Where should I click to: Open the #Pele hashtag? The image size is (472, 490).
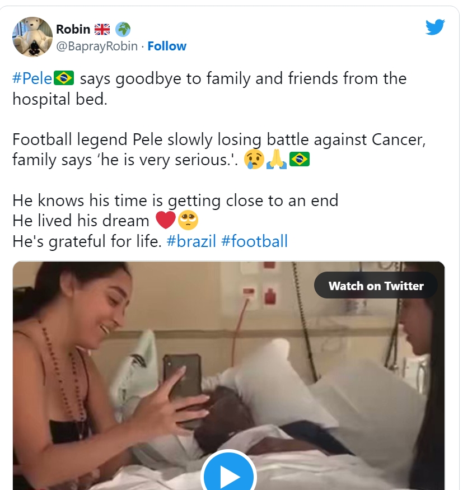[32, 78]
